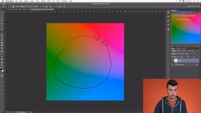The image size is (201, 113).
Task: Click the foreground color swatch
Action: [x=1, y=70]
